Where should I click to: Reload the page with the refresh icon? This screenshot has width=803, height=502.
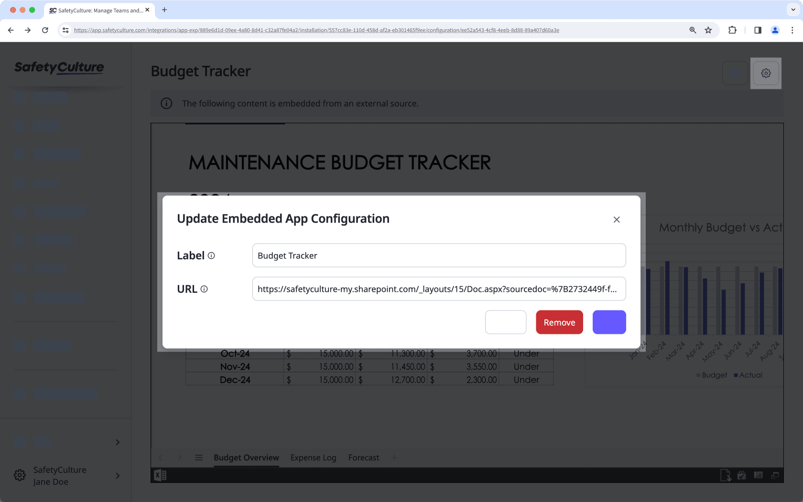(45, 30)
